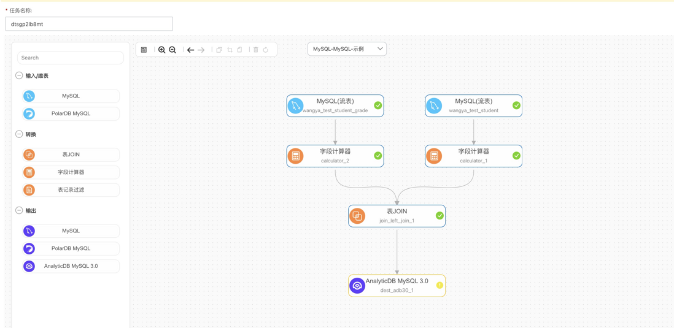The width and height of the screenshot is (674, 328).
Task: Click green check on wangya_test_student_grade node
Action: 378,105
